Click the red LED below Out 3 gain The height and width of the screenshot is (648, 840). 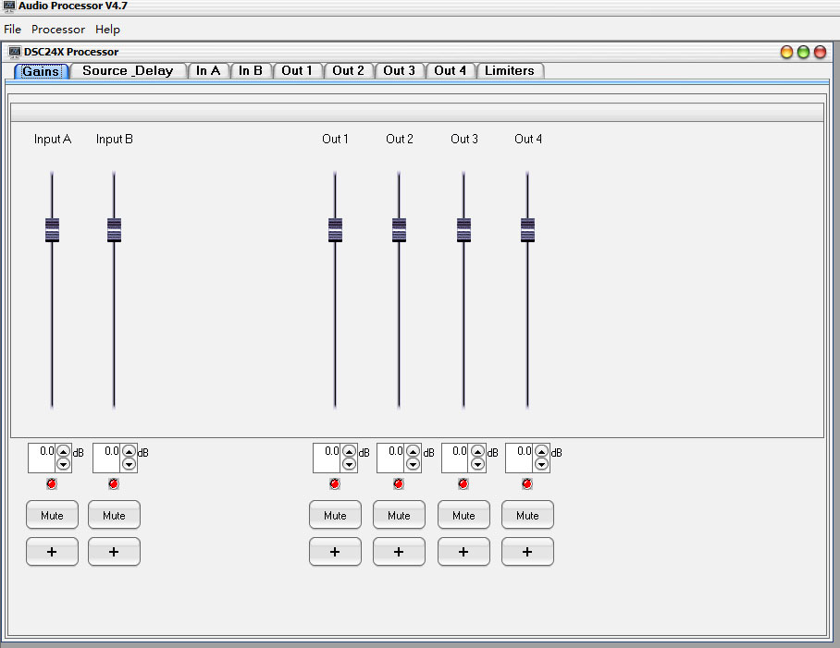click(463, 484)
